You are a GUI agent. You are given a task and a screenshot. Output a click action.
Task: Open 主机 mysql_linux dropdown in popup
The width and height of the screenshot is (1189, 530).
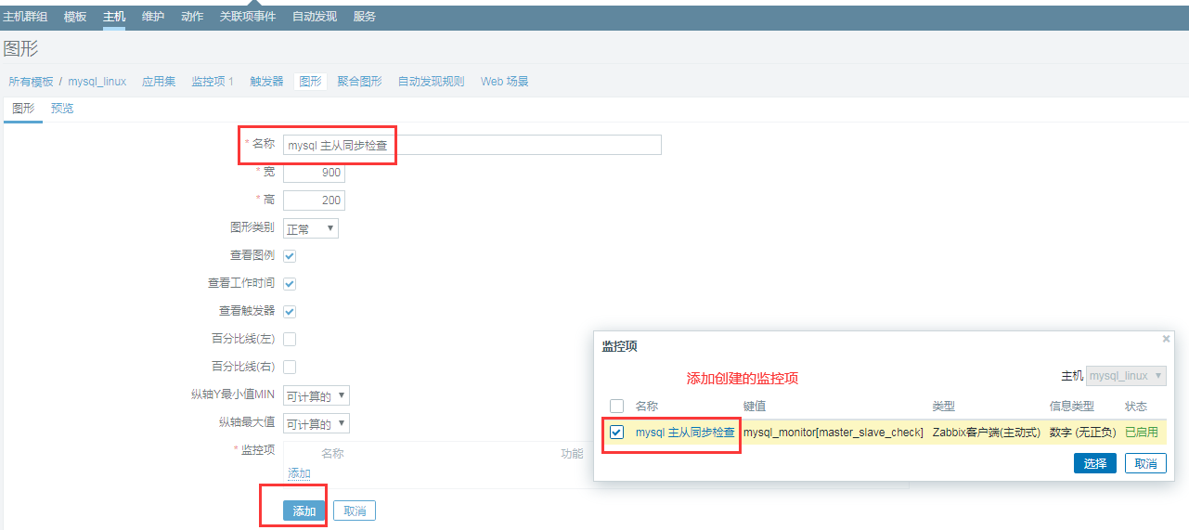click(x=1126, y=376)
